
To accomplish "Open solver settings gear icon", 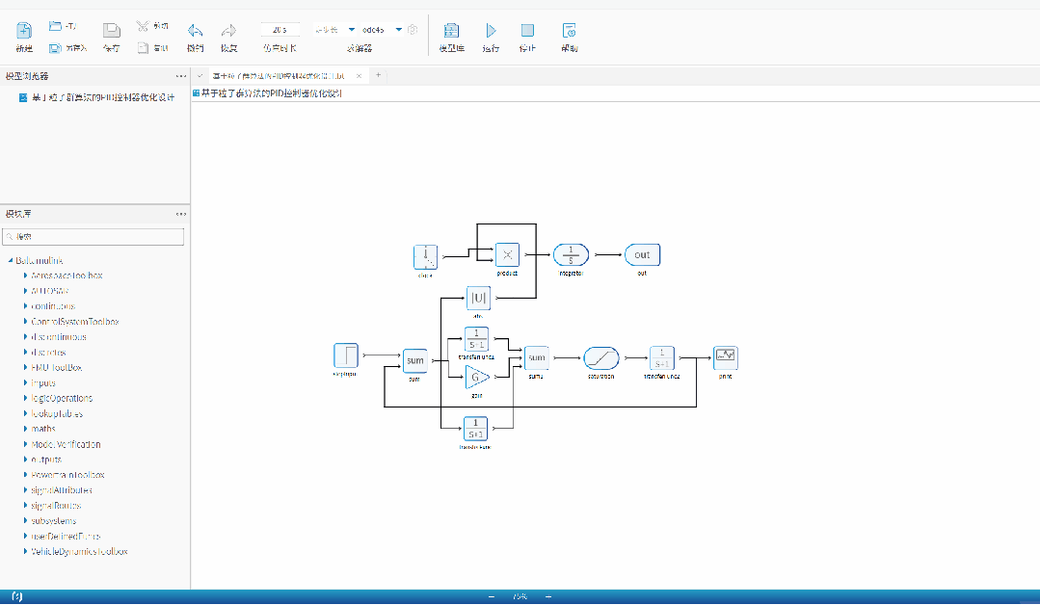I will click(x=413, y=30).
